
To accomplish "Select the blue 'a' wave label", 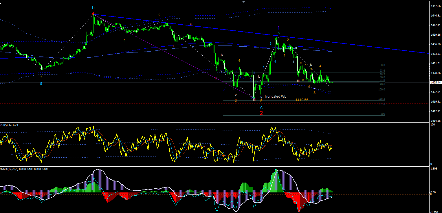I will tap(41, 83).
